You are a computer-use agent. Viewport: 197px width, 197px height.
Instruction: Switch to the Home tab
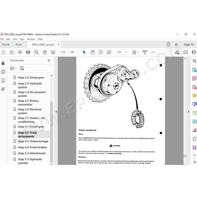[6, 44]
